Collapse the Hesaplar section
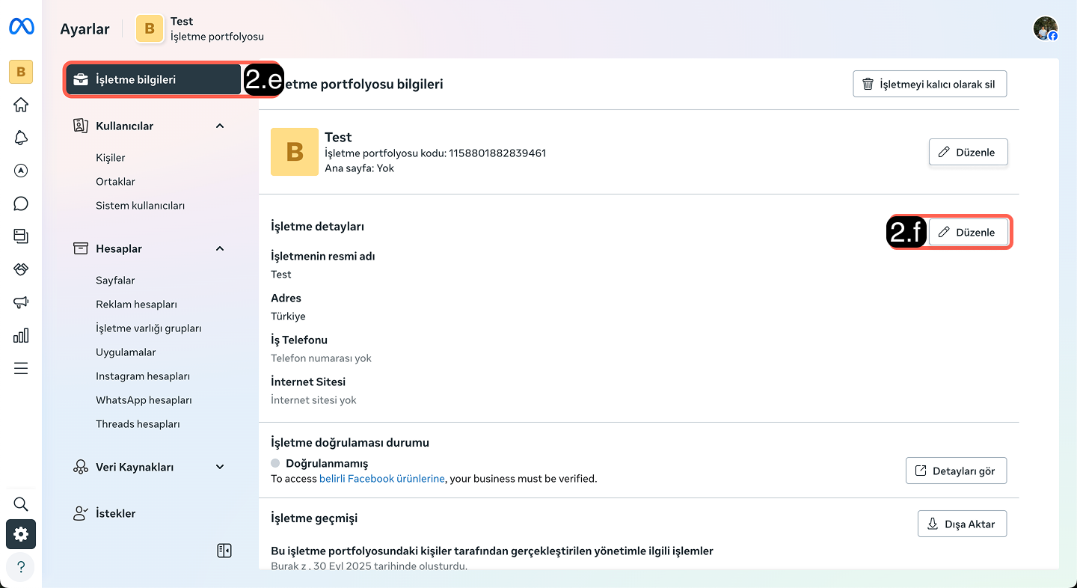 point(220,248)
